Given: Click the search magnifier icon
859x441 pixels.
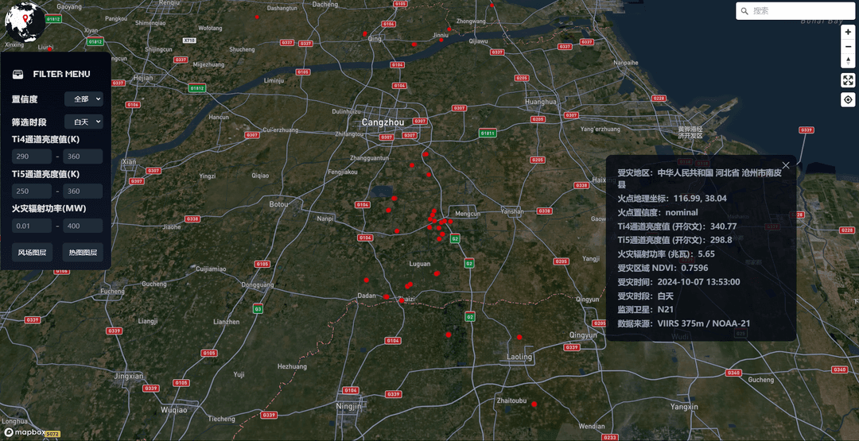Looking at the screenshot, I should tap(744, 10).
